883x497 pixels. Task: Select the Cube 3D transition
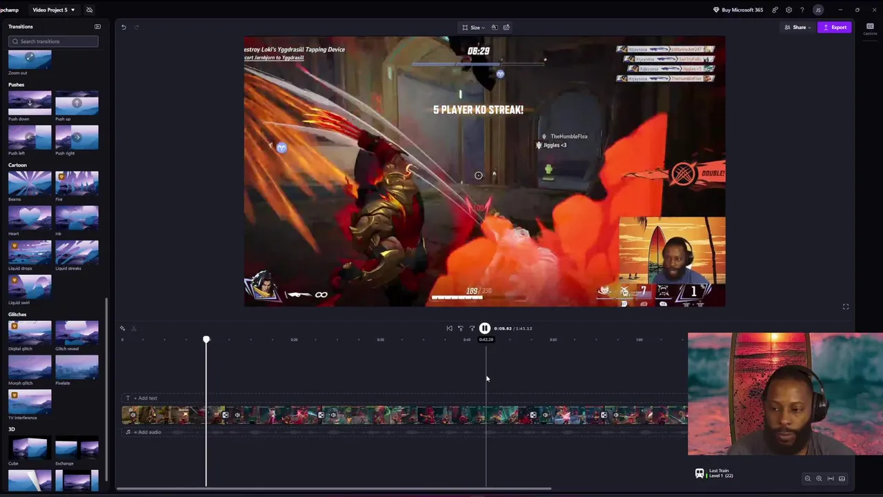[30, 447]
